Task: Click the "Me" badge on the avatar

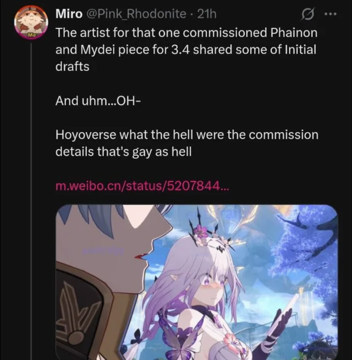Action: coord(31,35)
